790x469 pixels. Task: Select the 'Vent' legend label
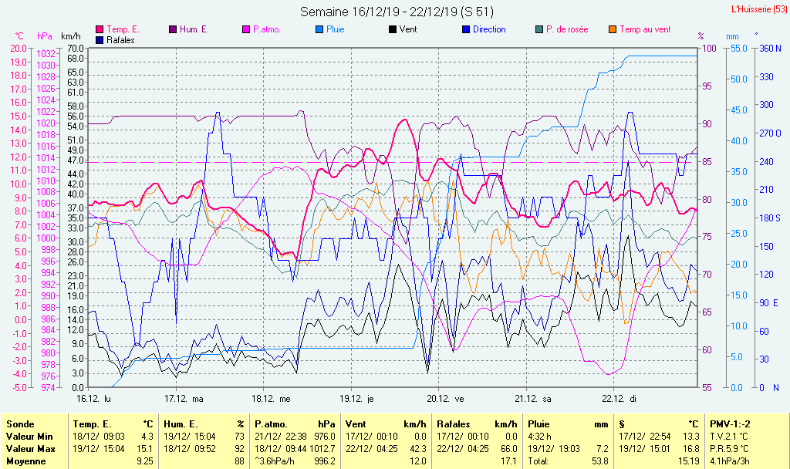pyautogui.click(x=408, y=30)
